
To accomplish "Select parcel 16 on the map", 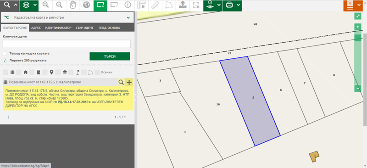I will pyautogui.click(x=218, y=104).
